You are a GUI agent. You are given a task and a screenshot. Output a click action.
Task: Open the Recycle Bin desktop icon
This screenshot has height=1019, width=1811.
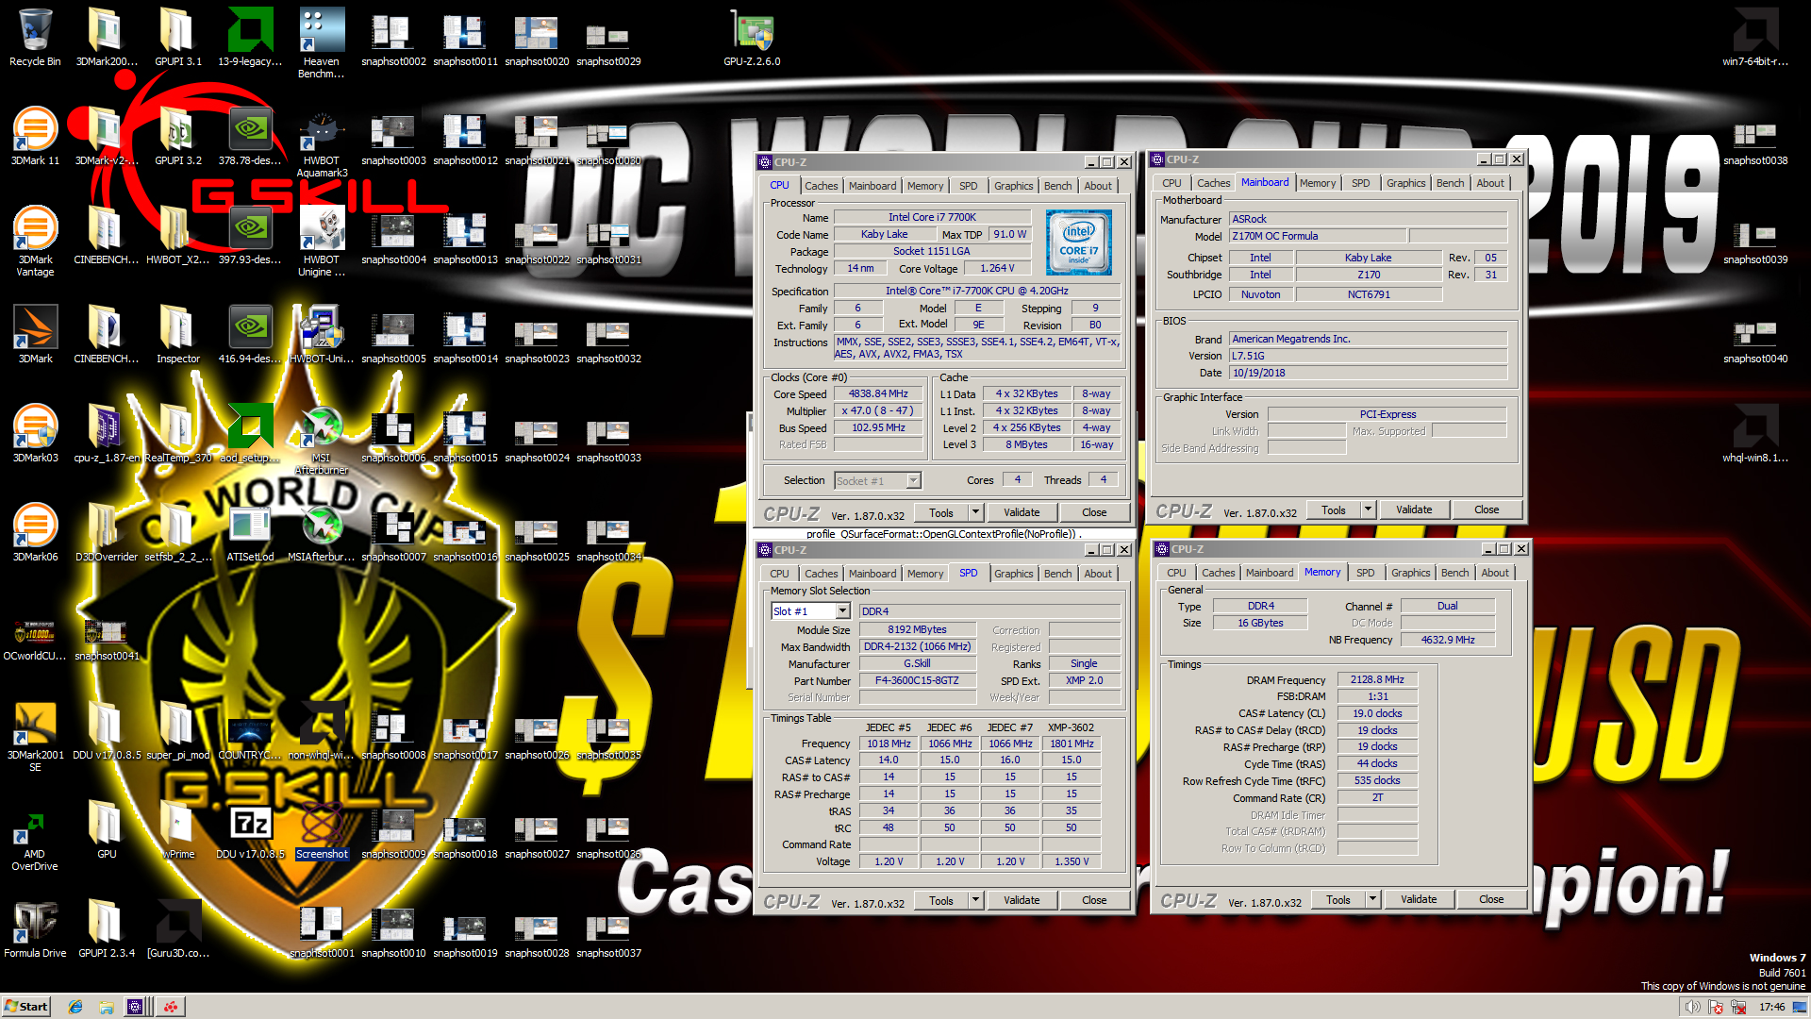[35, 38]
